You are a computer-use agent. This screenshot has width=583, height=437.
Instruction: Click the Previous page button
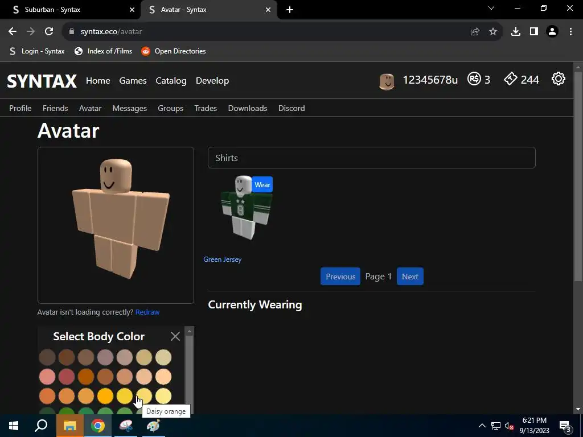coord(340,277)
